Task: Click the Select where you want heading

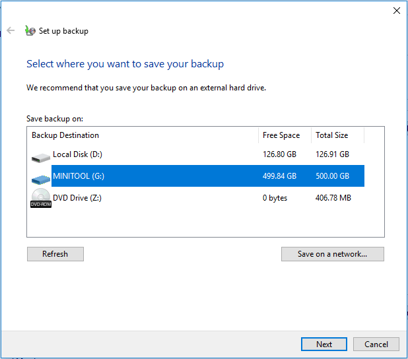Action: tap(125, 64)
